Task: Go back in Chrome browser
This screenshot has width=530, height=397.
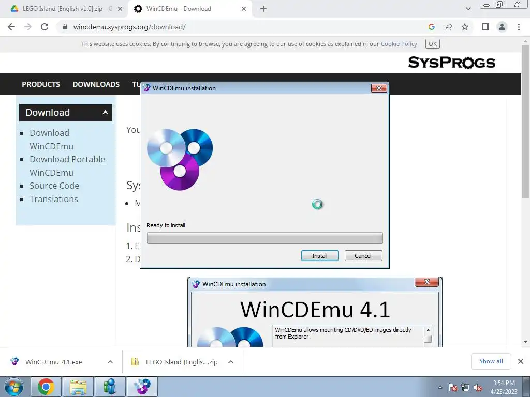Action: (11, 27)
